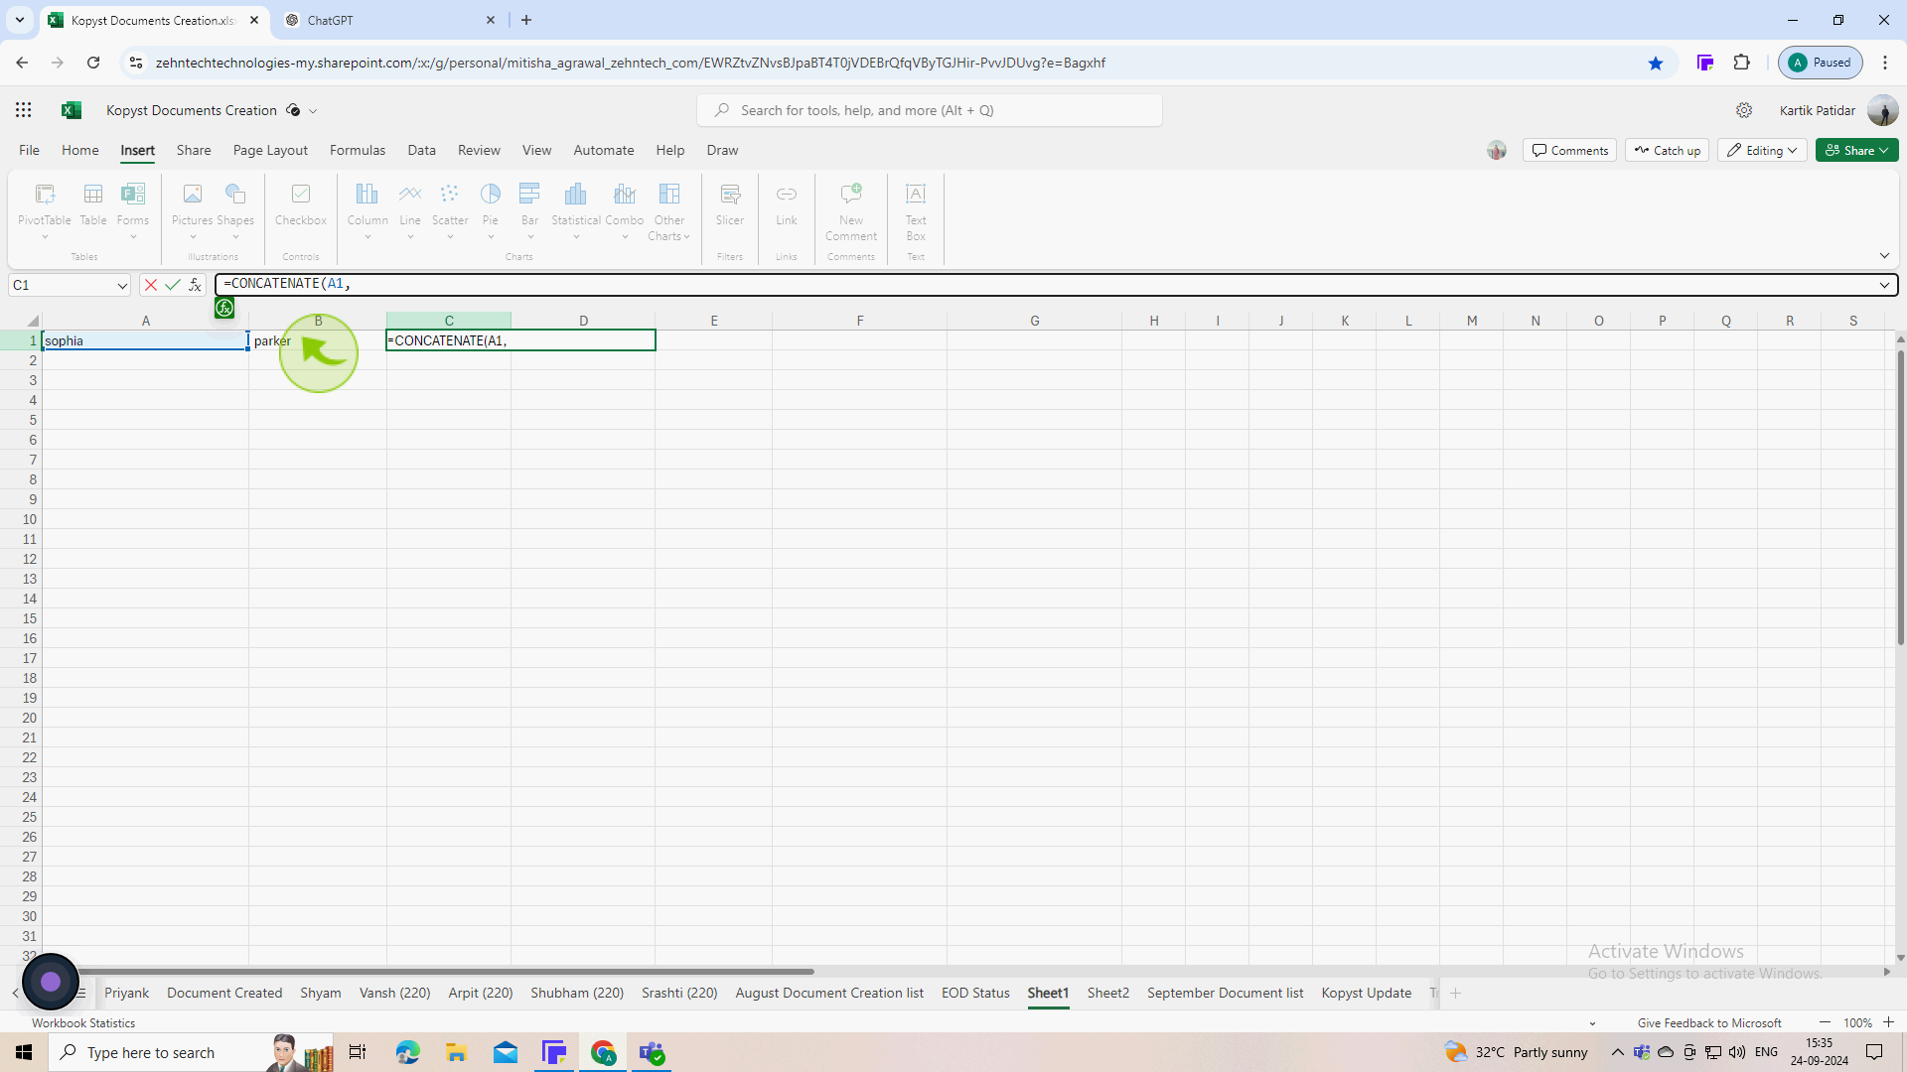Open Other Charts menu
The height and width of the screenshot is (1072, 1907).
pyautogui.click(x=669, y=212)
